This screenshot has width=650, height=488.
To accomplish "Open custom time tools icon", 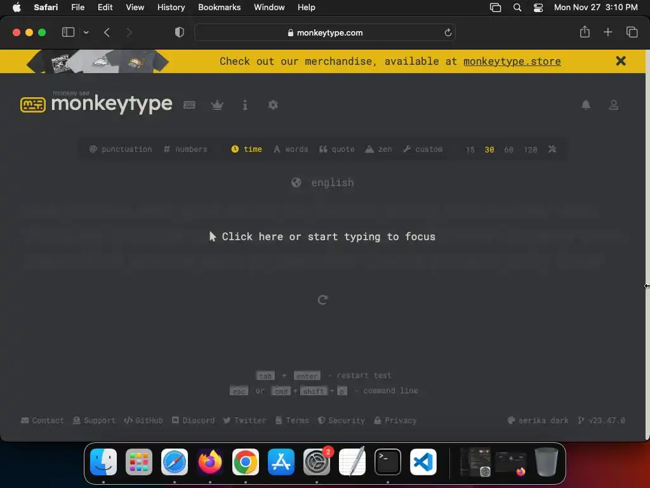I will pos(552,149).
